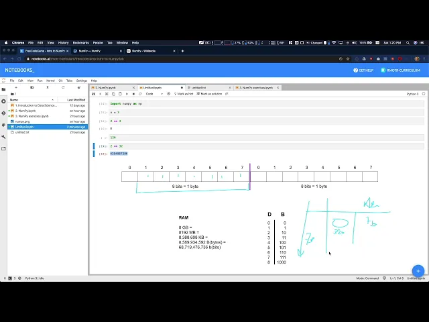Image resolution: width=429 pixels, height=322 pixels.
Task: Click Python 3 kernel name indicator
Action: [x=412, y=94]
